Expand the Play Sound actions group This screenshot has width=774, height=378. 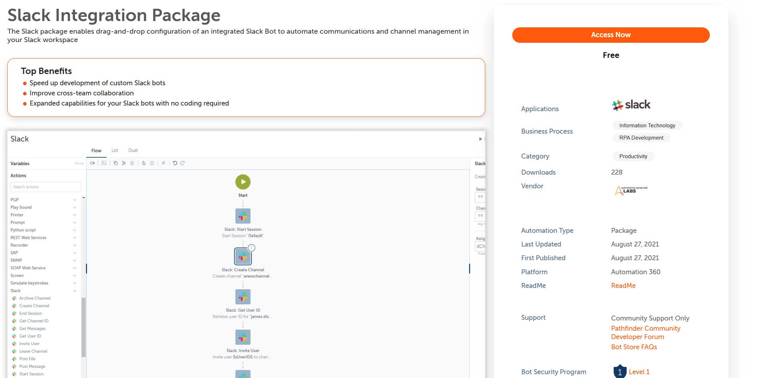coord(74,208)
